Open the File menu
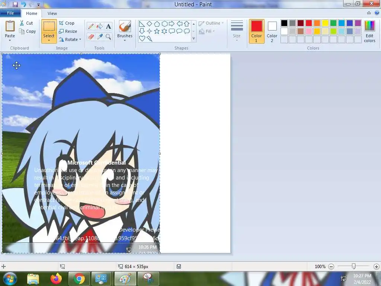 [10, 13]
